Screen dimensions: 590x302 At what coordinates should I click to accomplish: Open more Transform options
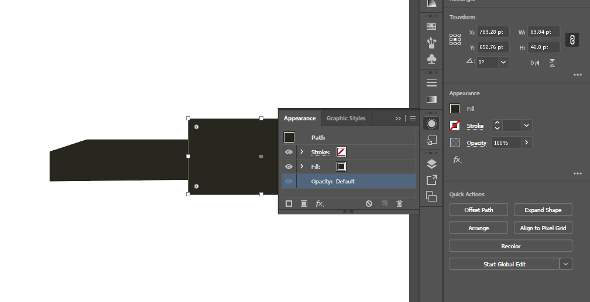coord(578,75)
